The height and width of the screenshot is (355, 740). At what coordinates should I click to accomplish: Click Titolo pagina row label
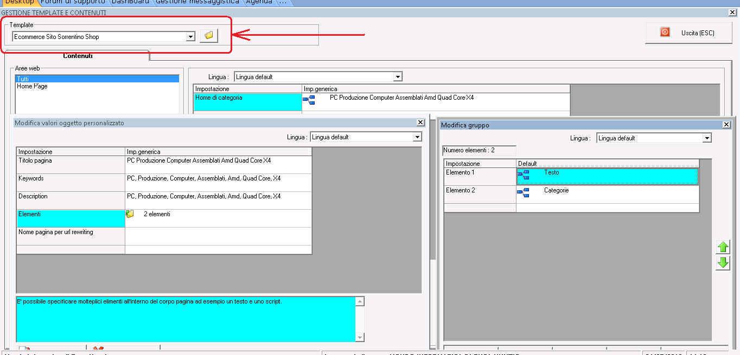[71, 165]
